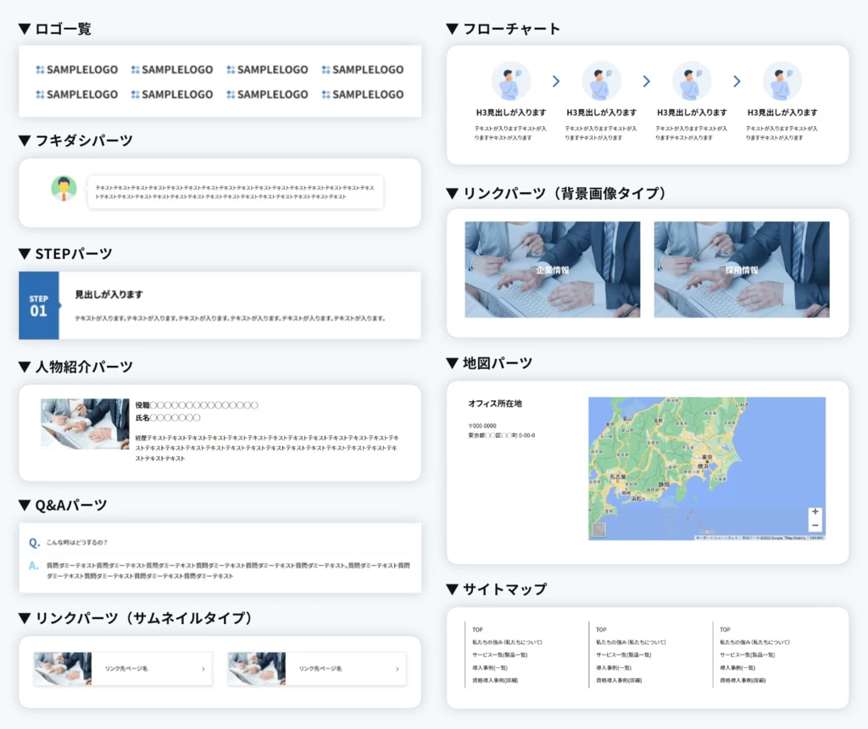
Task: Click the bottom-right SAMPLELOGO in the logo list
Action: pos(363,94)
